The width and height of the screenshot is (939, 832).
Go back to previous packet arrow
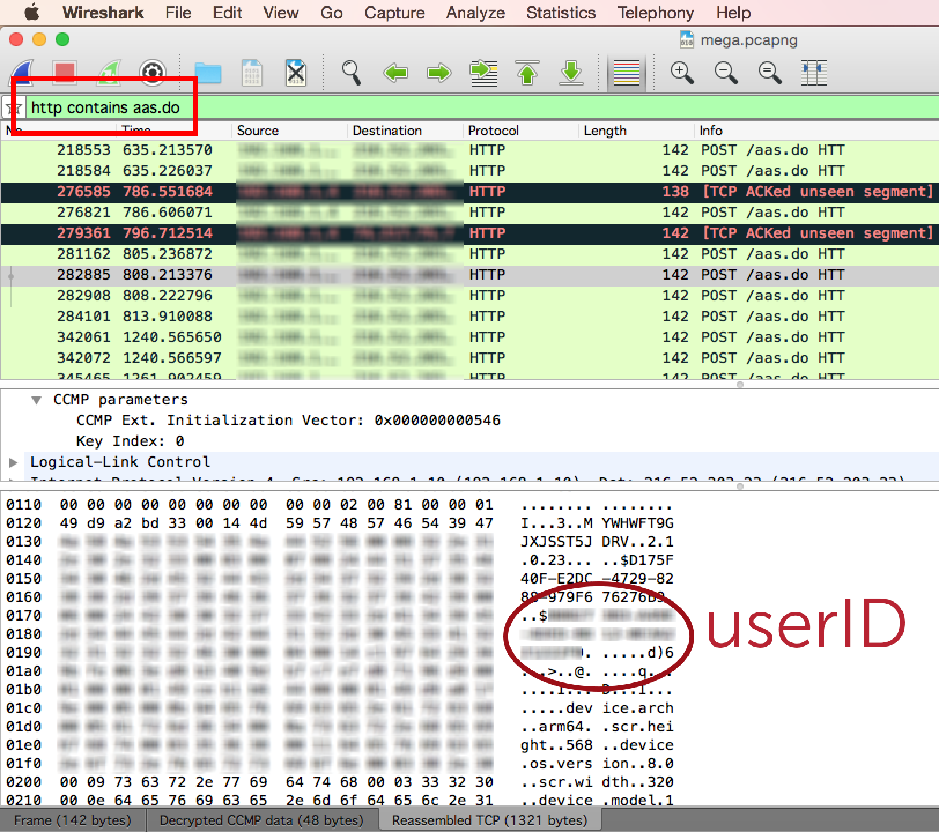[395, 73]
